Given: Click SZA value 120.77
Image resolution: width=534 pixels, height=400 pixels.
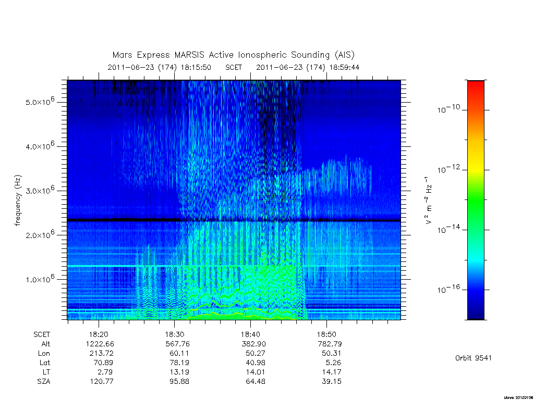Looking at the screenshot, I should (x=102, y=382).
